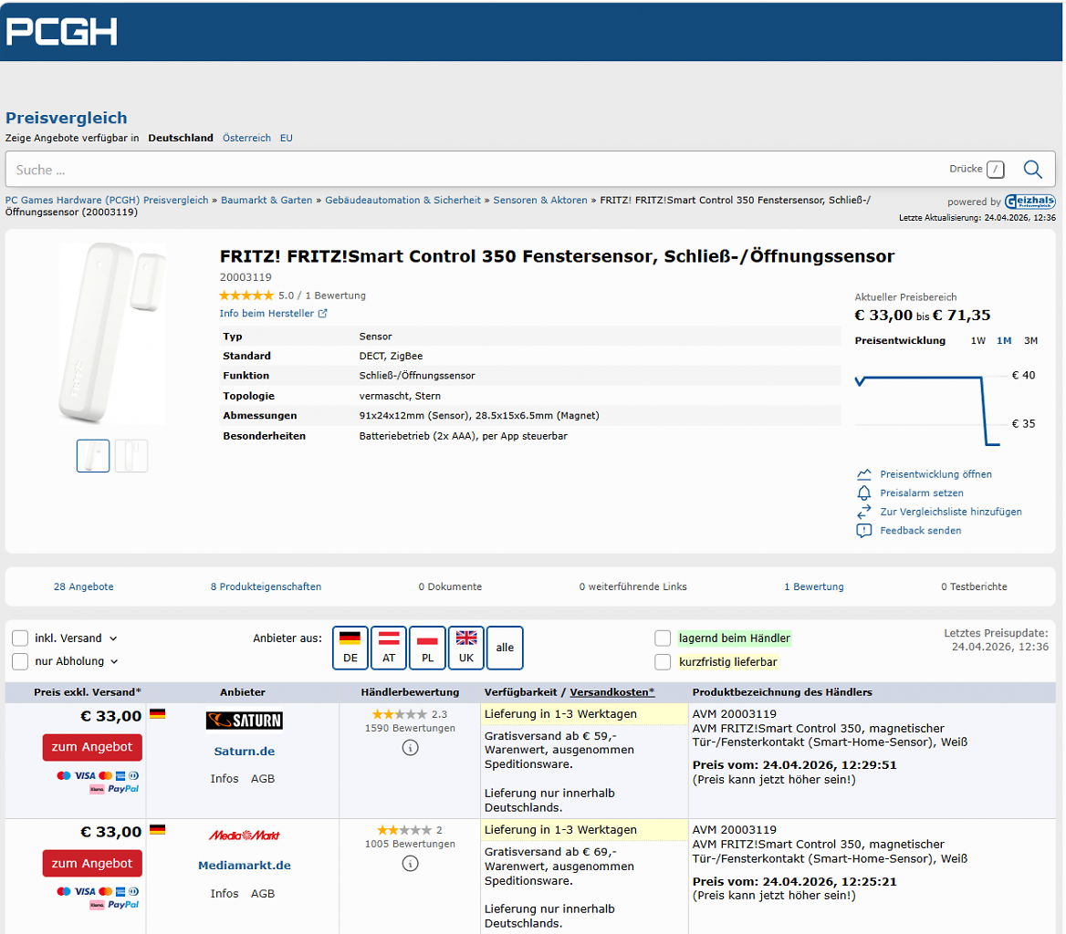Click German flag beside Saturn offer
The height and width of the screenshot is (934, 1066).
pos(158,714)
